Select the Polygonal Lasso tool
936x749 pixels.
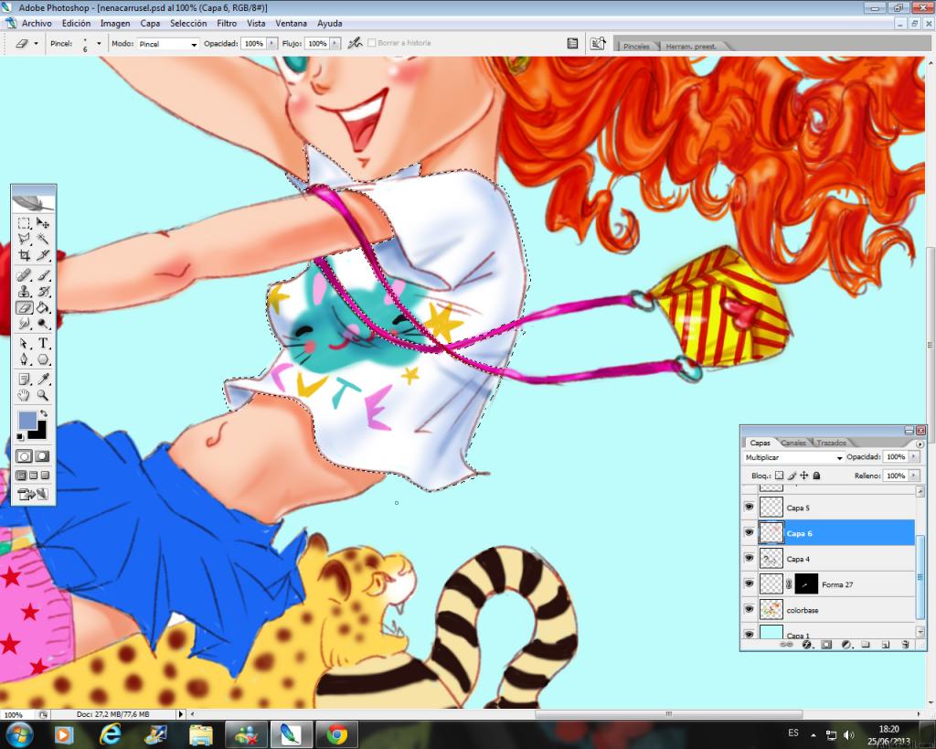point(24,239)
